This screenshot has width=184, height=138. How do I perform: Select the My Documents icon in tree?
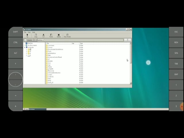[26, 45]
